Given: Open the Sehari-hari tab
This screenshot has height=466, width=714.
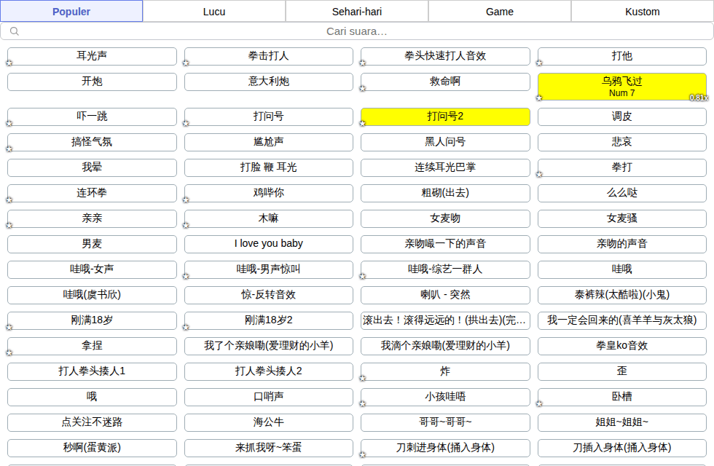Looking at the screenshot, I should coord(357,12).
